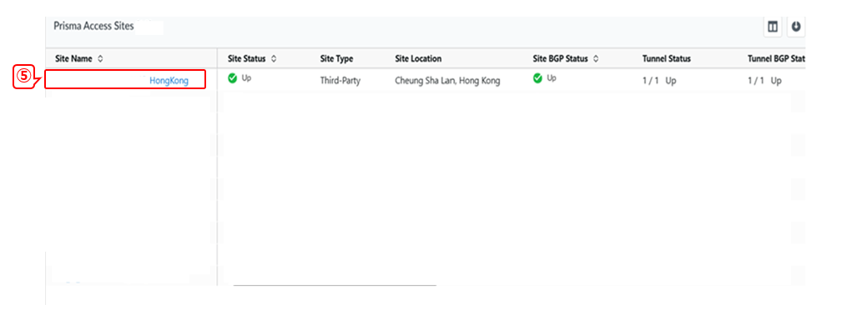Select the Third-Party site type cell
Screen dimensions: 852x325
[340, 82]
